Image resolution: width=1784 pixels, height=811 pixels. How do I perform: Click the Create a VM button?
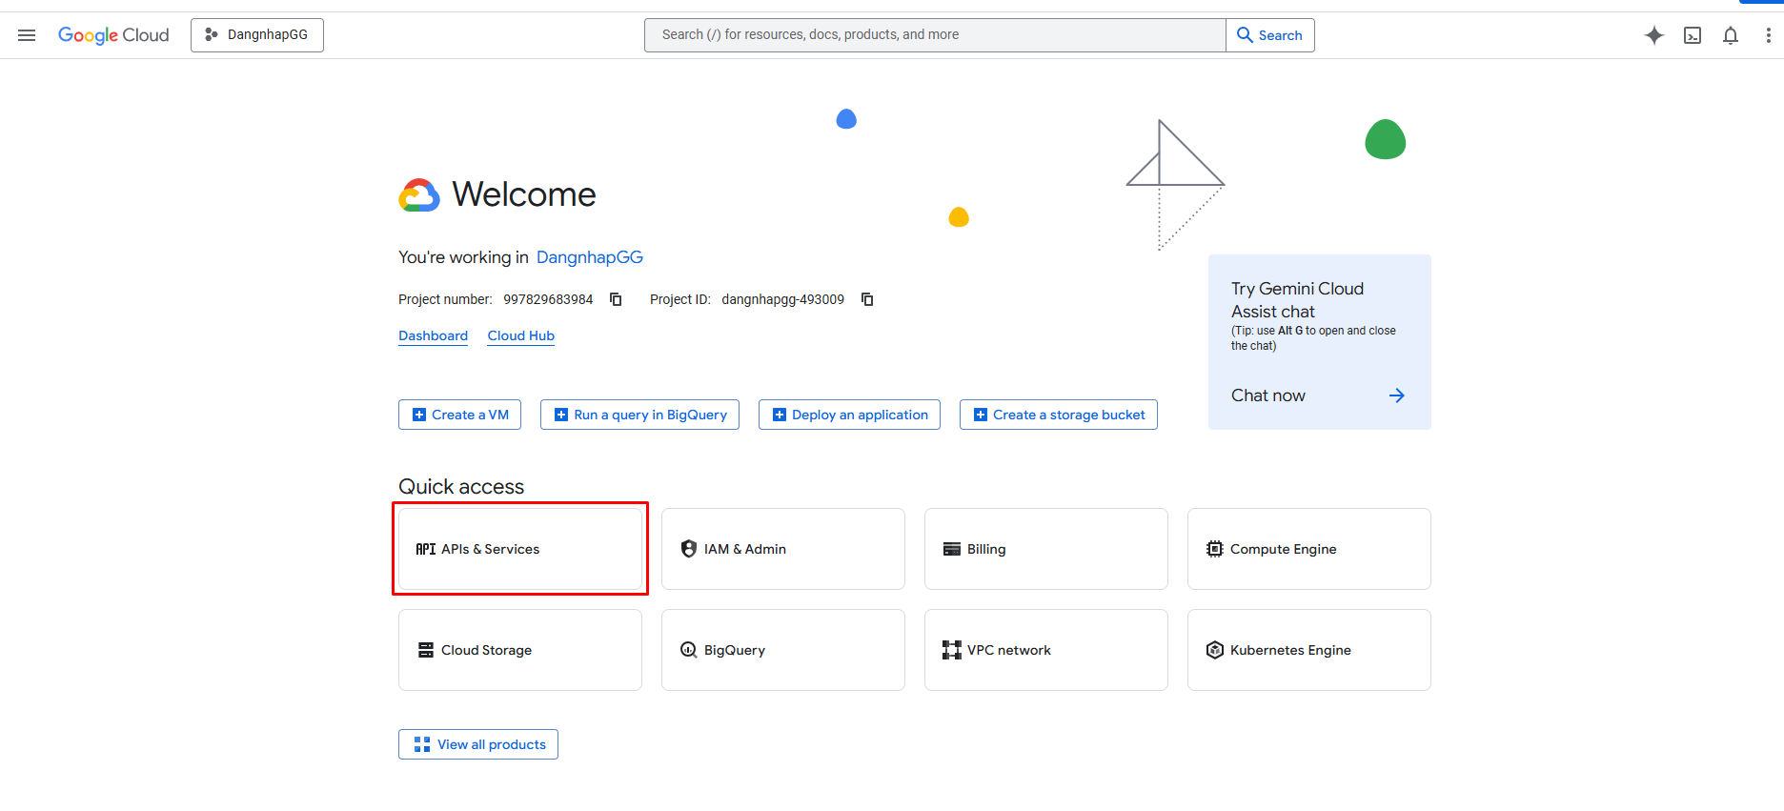tap(459, 415)
